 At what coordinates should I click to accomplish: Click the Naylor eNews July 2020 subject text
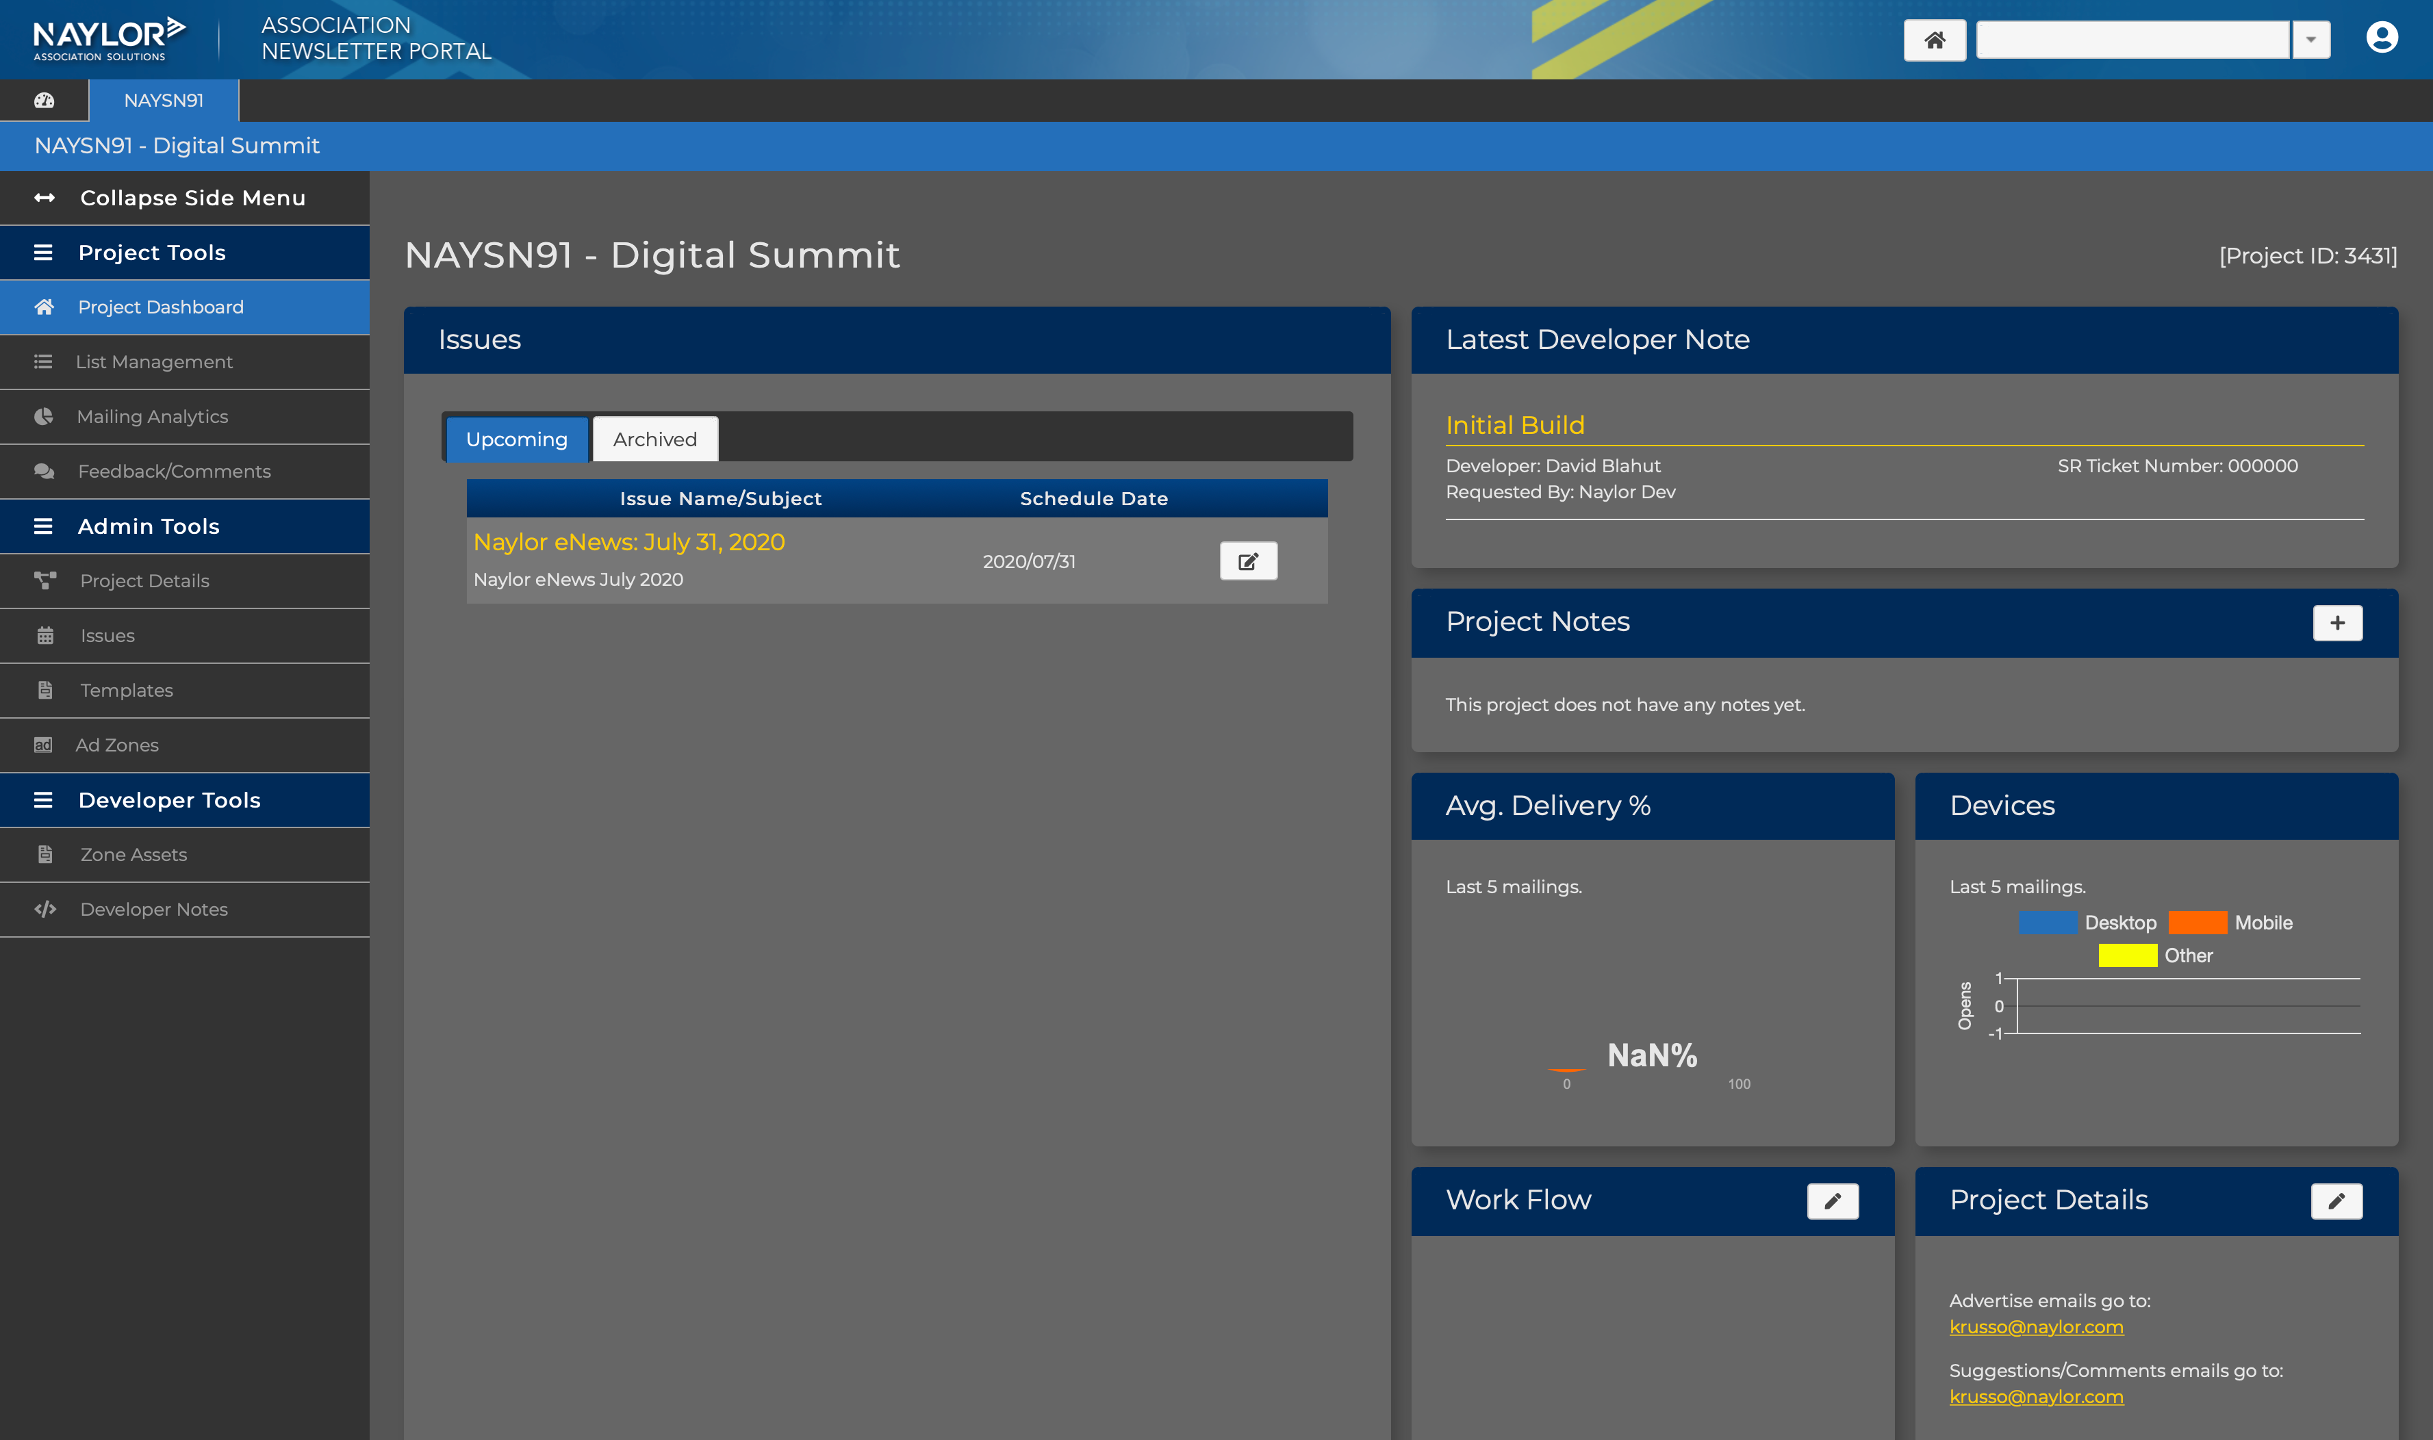click(578, 579)
